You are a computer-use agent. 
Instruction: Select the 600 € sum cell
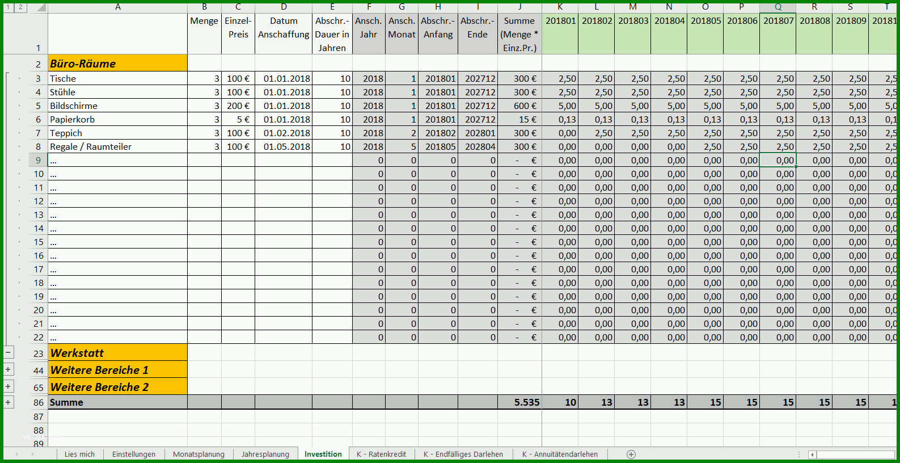[x=519, y=106]
